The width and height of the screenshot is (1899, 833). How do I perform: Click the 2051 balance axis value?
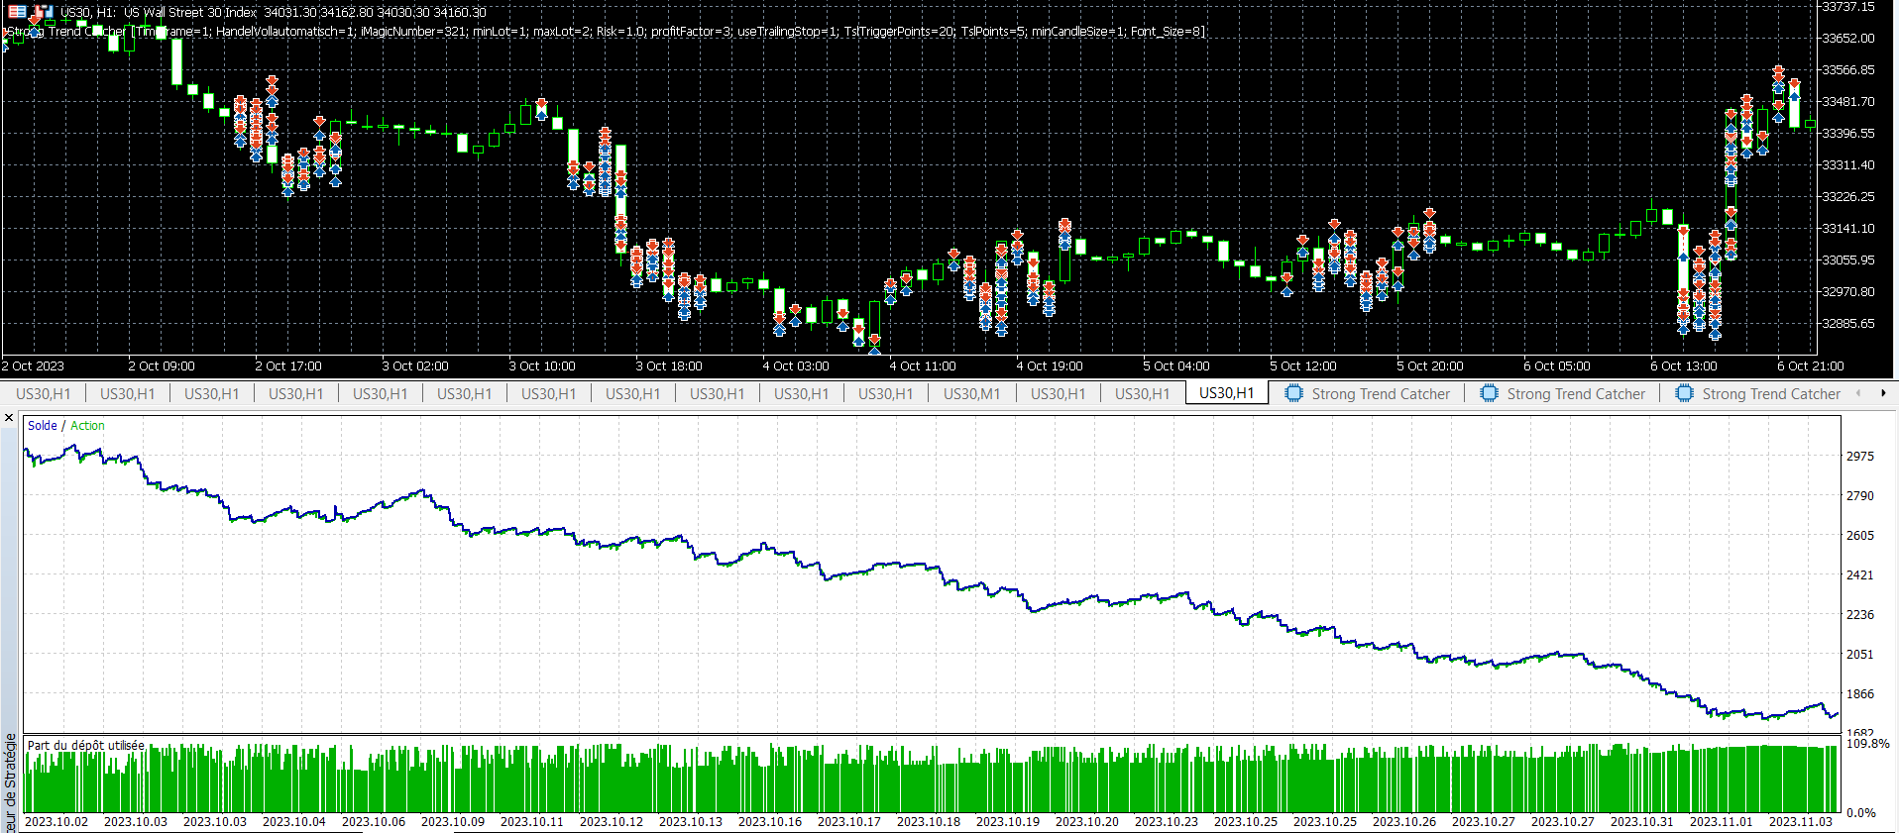pyautogui.click(x=1860, y=655)
